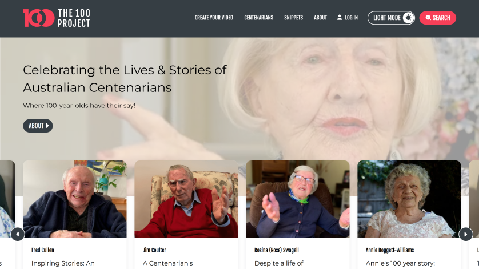
Task: Show previous carousel slide with left arrow
Action: pyautogui.click(x=18, y=234)
